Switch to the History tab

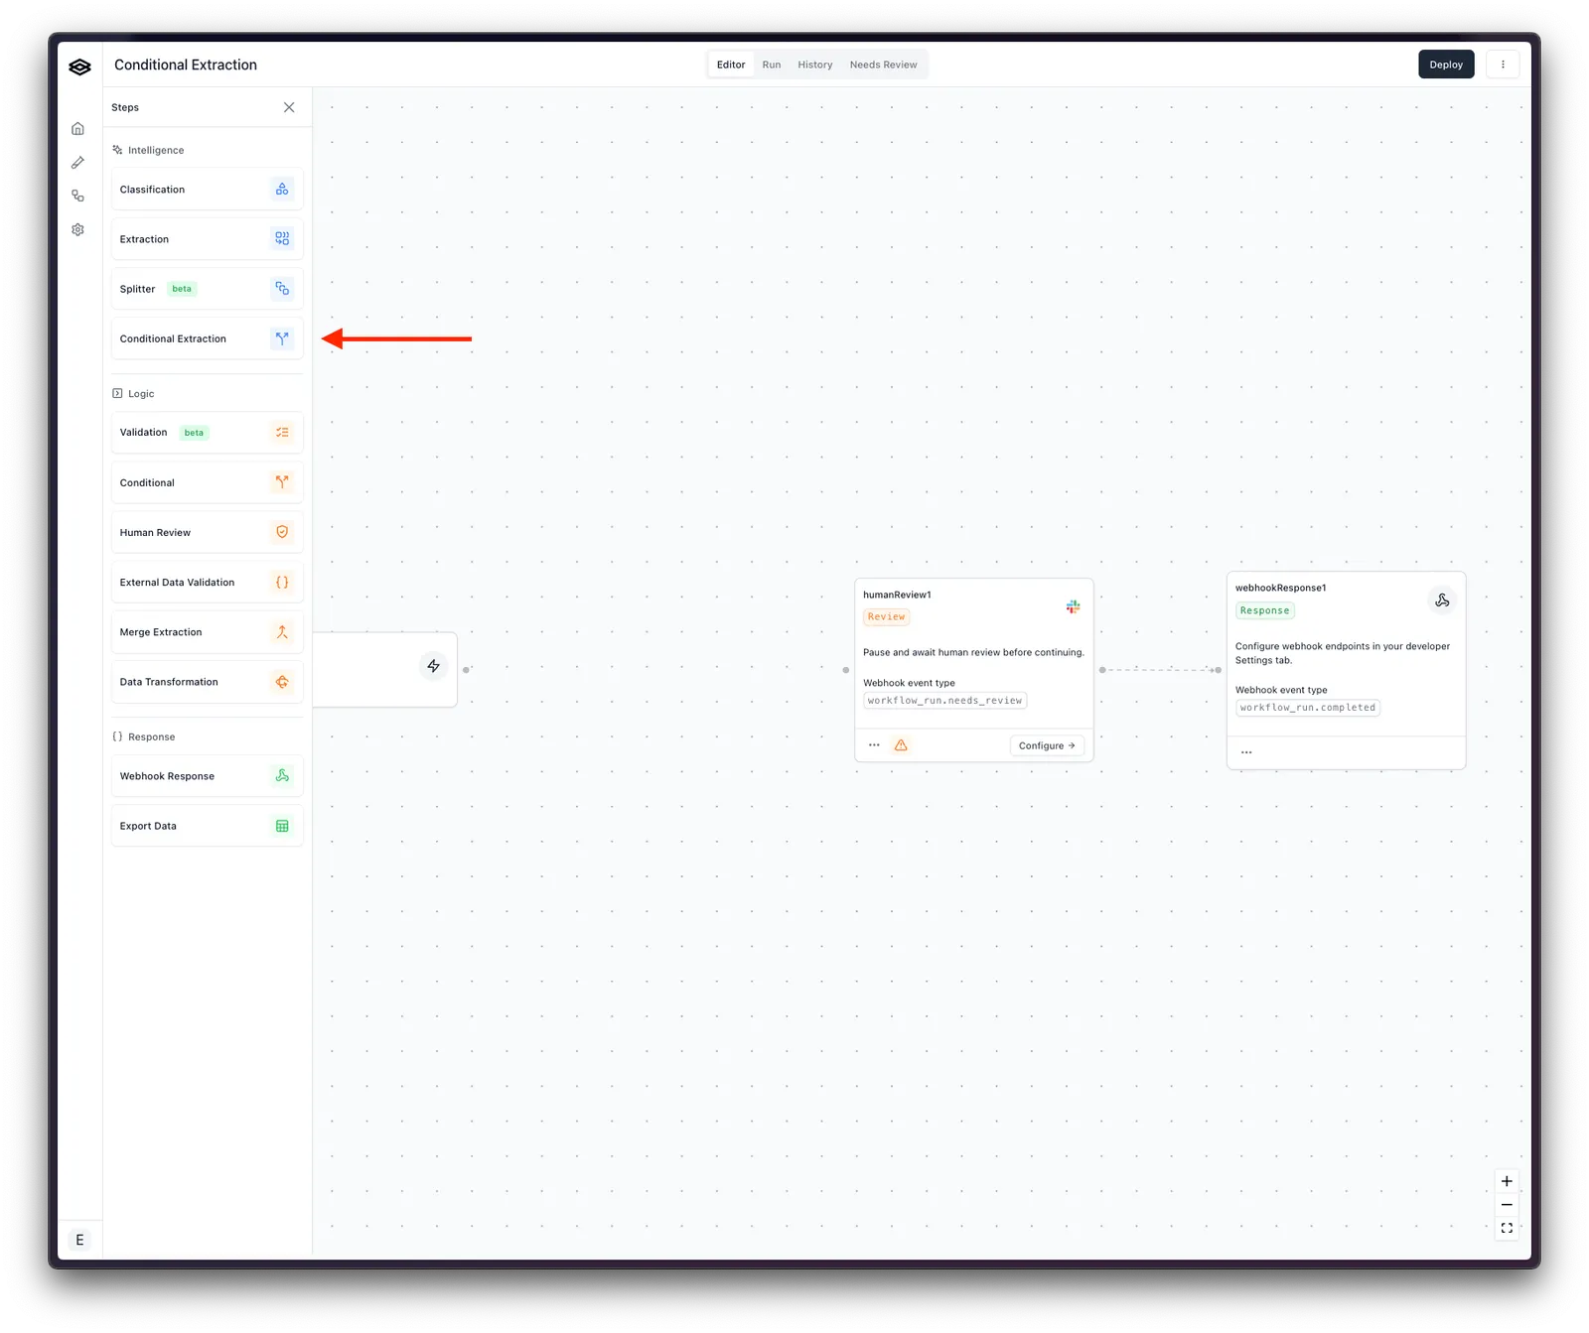click(815, 65)
